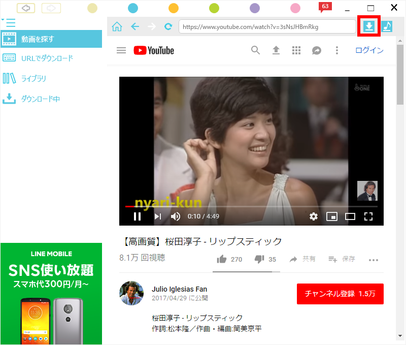
Task: Navigate forward in the embedded browser
Action: 152,26
